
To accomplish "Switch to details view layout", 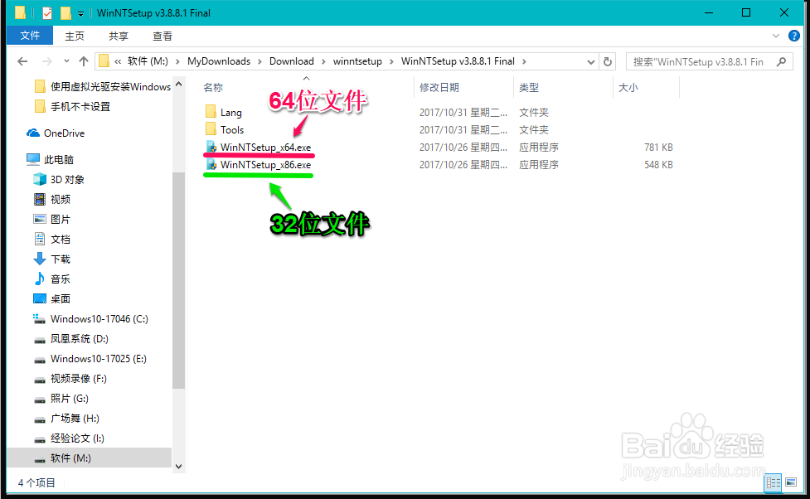I will coord(774,482).
